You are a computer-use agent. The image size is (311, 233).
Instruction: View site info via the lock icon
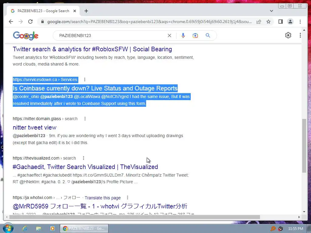(x=42, y=22)
